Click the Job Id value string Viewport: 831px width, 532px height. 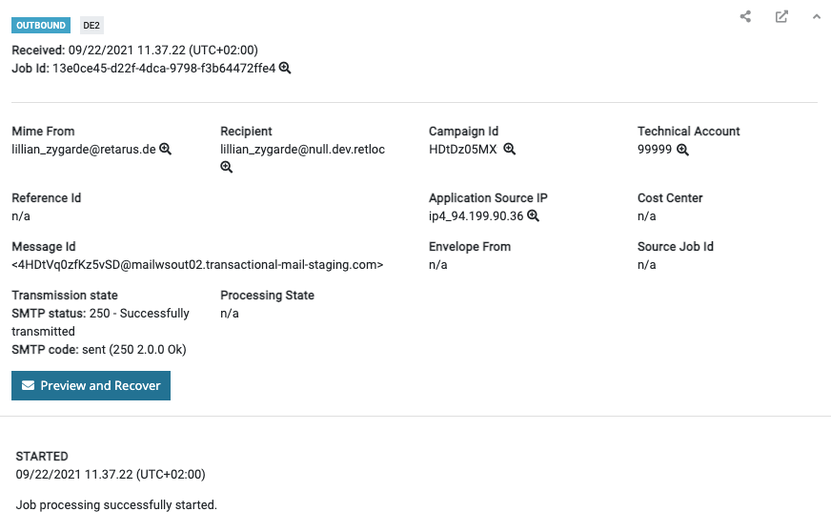pos(163,68)
